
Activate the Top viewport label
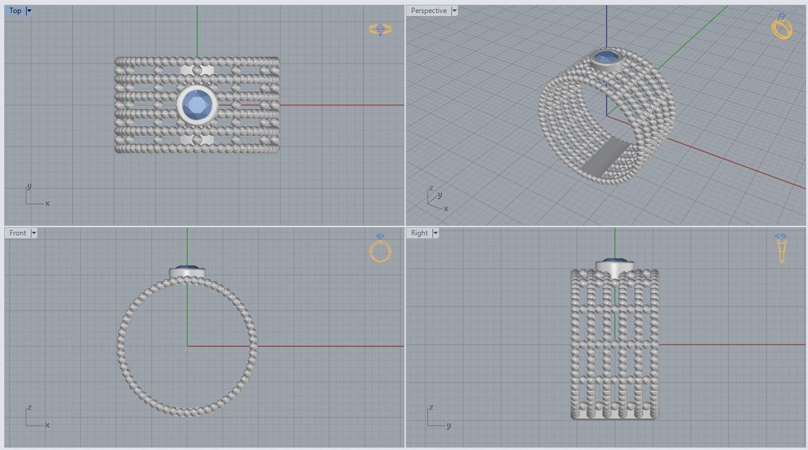pyautogui.click(x=15, y=11)
